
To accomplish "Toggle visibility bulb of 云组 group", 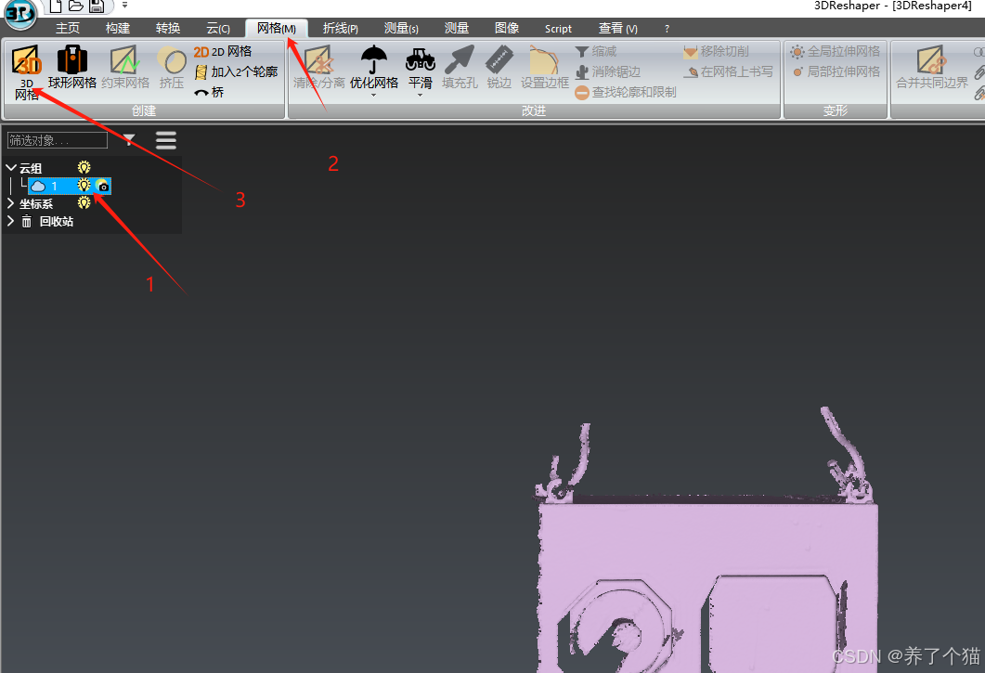I will click(84, 167).
